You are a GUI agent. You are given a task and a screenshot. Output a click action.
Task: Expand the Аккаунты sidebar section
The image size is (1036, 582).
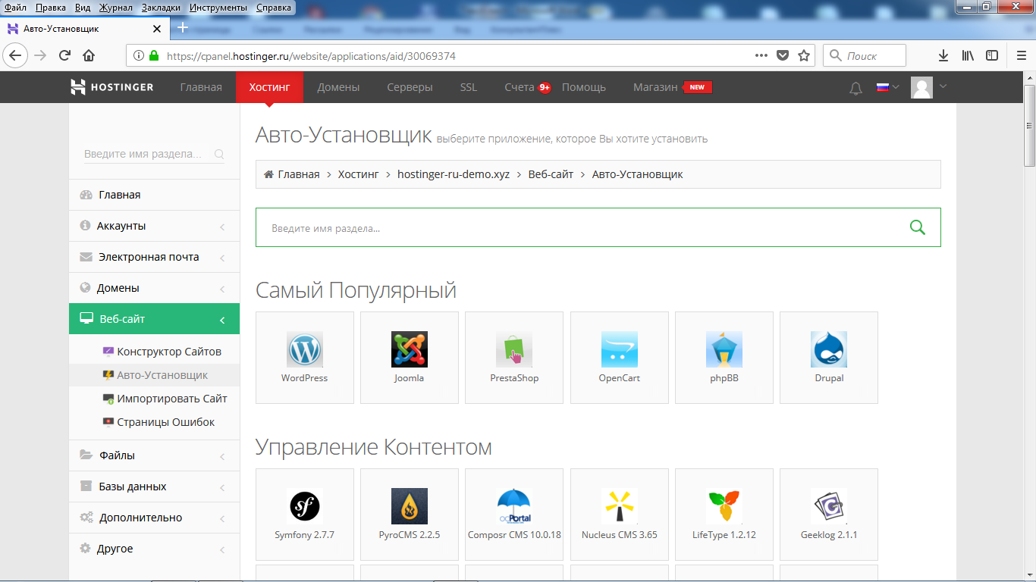pos(154,226)
